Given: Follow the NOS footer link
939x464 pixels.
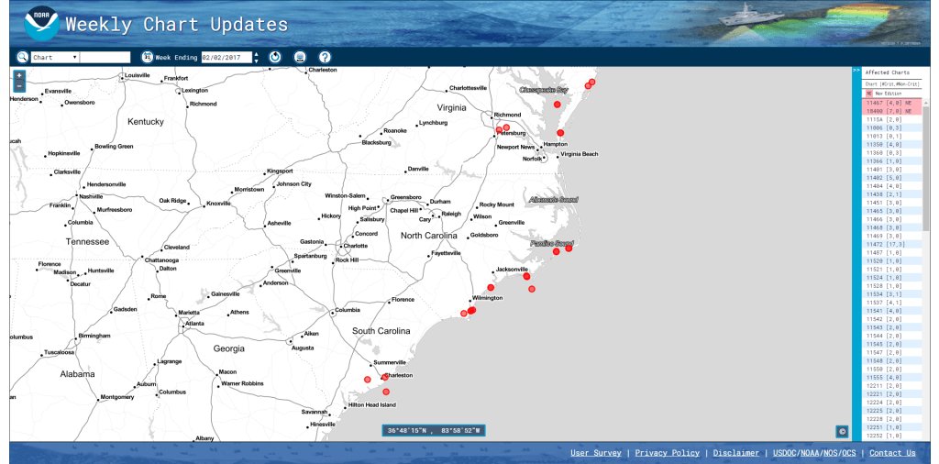Looking at the screenshot, I should 831,453.
